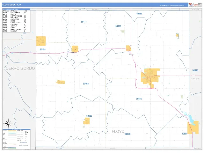Select the 50653 ZIP code label on the map
The height and width of the screenshot is (153, 204).
[x=89, y=116]
